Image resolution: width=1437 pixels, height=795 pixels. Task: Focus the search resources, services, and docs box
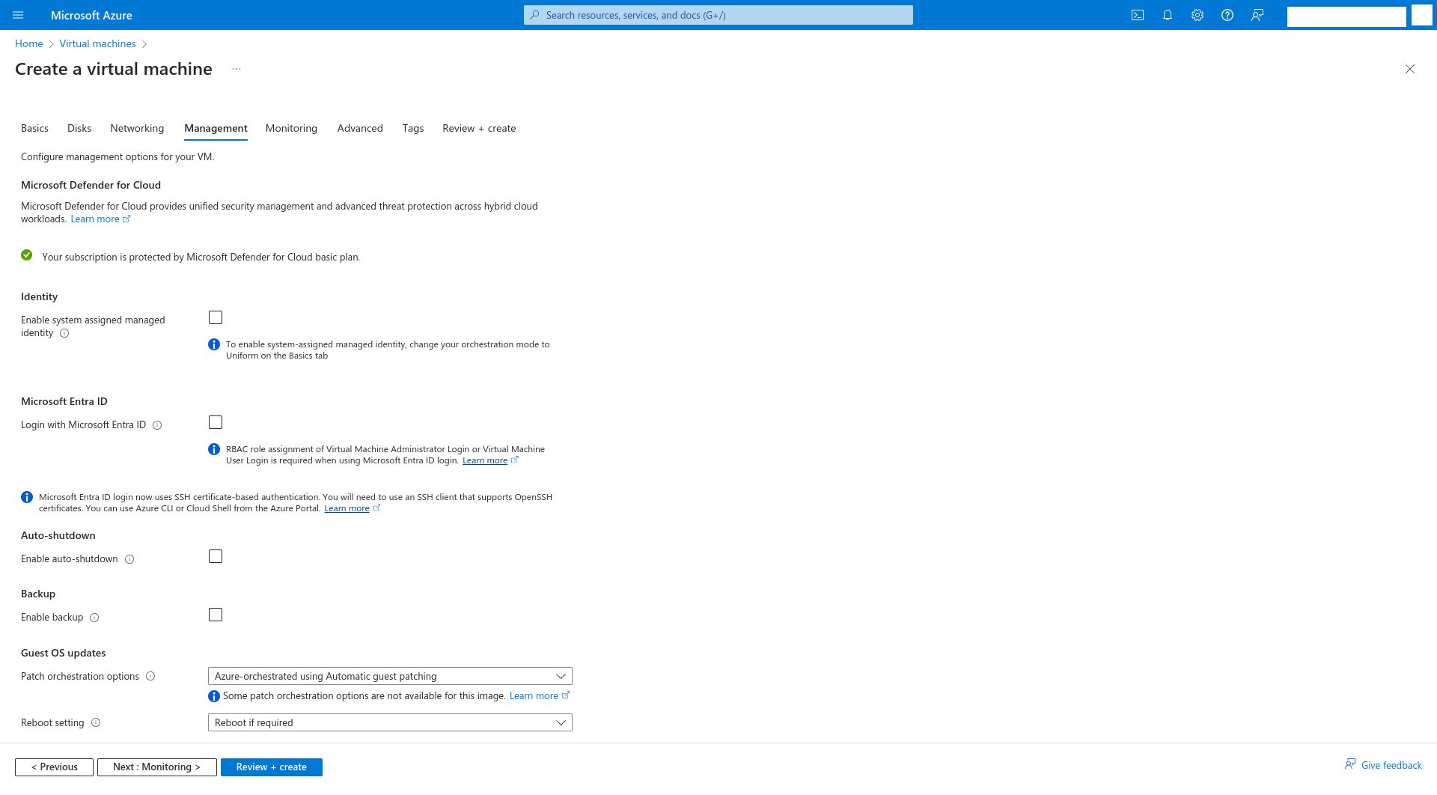[718, 15]
